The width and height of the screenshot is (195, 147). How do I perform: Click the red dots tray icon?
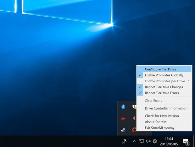123,118
